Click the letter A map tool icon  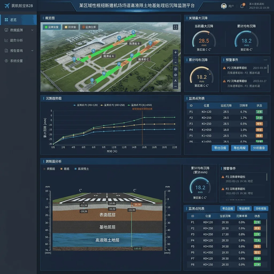(x=176, y=81)
